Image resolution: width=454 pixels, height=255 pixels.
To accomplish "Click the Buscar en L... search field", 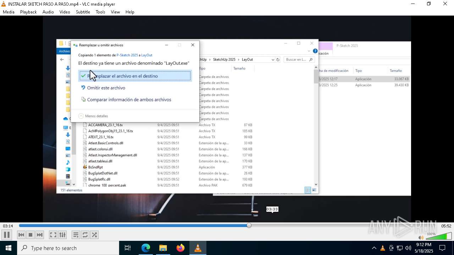I will 299,59.
